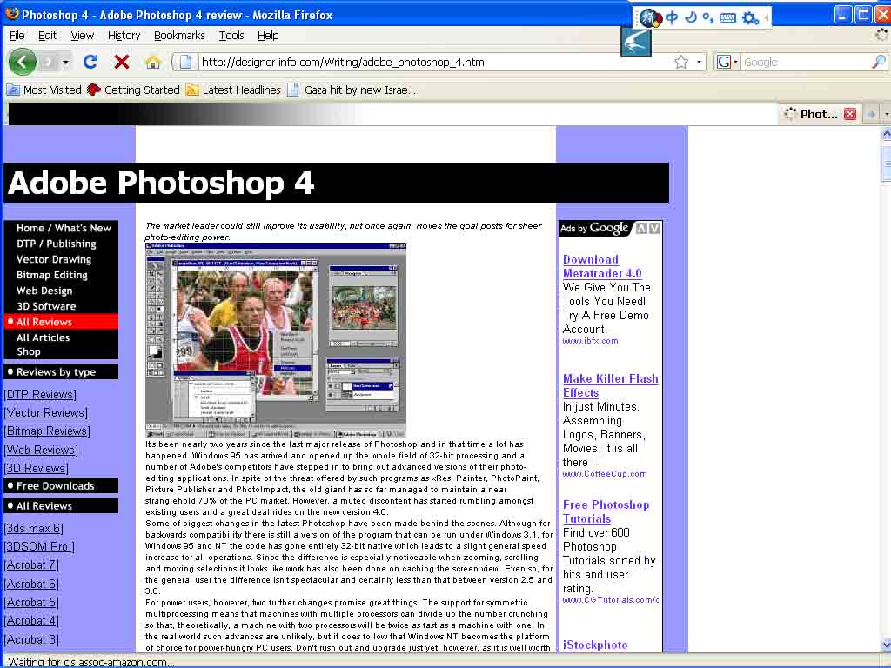
Task: Click the Free Photoshop Tutorials ad link
Action: pyautogui.click(x=606, y=511)
